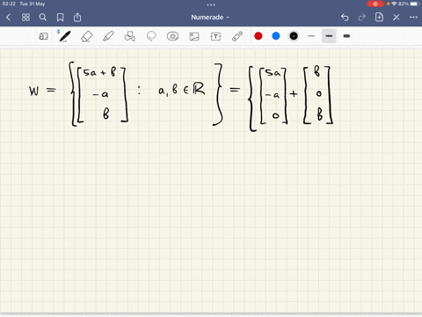Image resolution: width=422 pixels, height=317 pixels.
Task: Activate the Laser pointer tool
Action: 237,36
